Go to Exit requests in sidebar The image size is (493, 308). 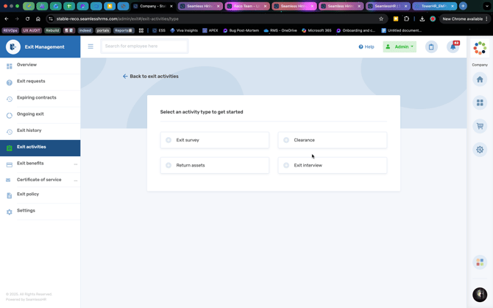tap(31, 81)
